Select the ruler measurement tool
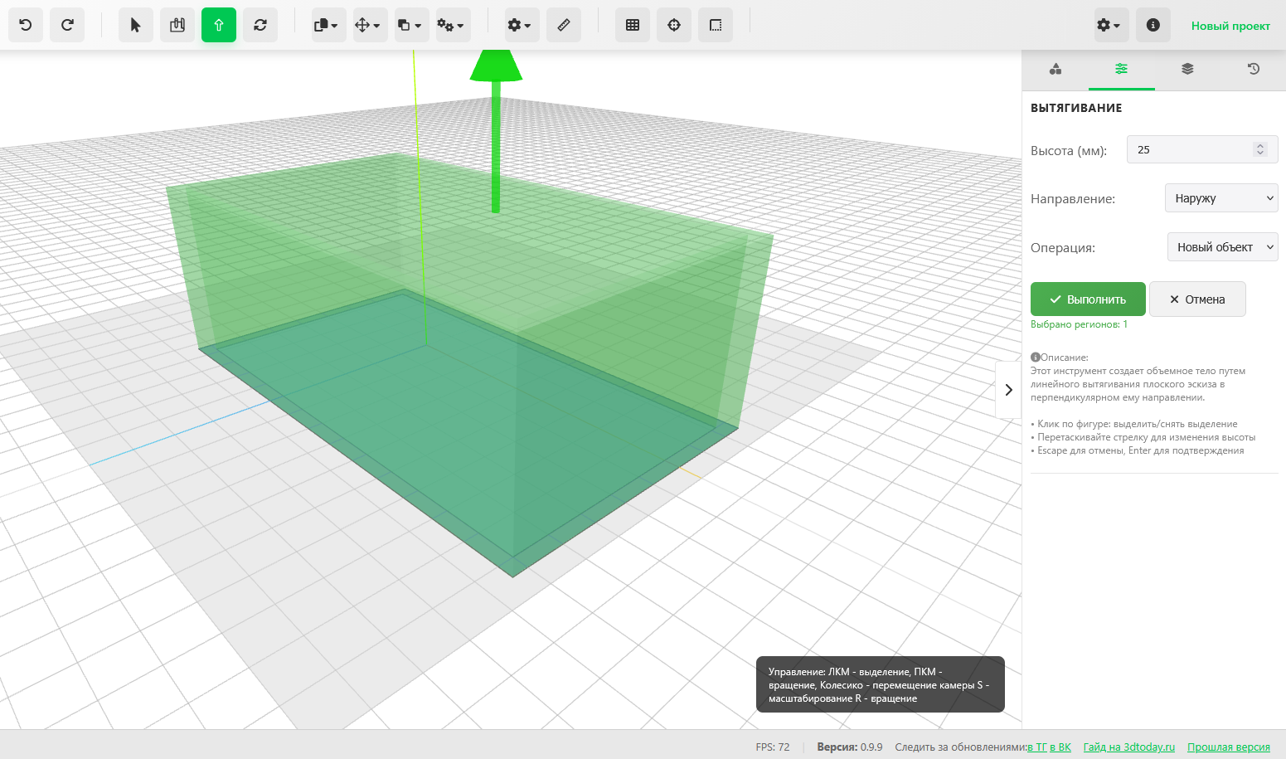Image resolution: width=1286 pixels, height=759 pixels. (564, 25)
